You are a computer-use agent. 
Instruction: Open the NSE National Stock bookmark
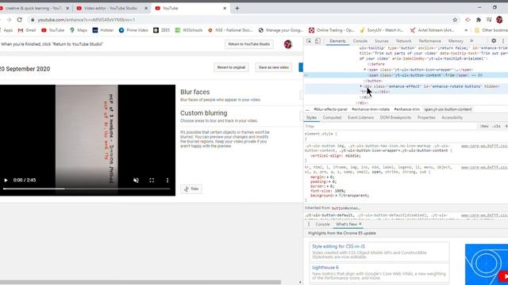230,30
